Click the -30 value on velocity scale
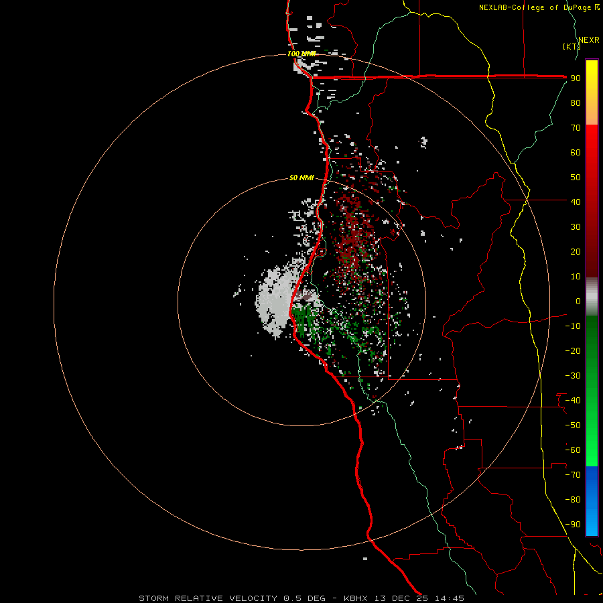 pos(573,376)
